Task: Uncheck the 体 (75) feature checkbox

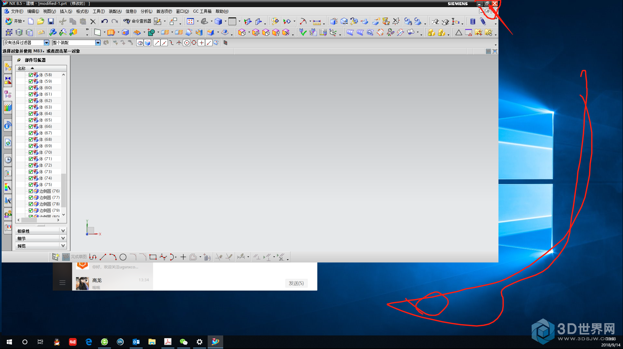Action: tap(31, 185)
